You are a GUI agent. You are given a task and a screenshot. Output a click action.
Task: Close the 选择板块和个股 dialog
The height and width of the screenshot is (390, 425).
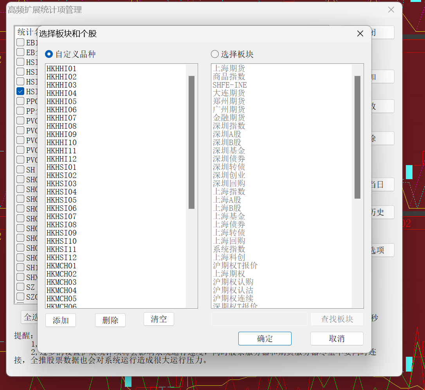point(360,33)
